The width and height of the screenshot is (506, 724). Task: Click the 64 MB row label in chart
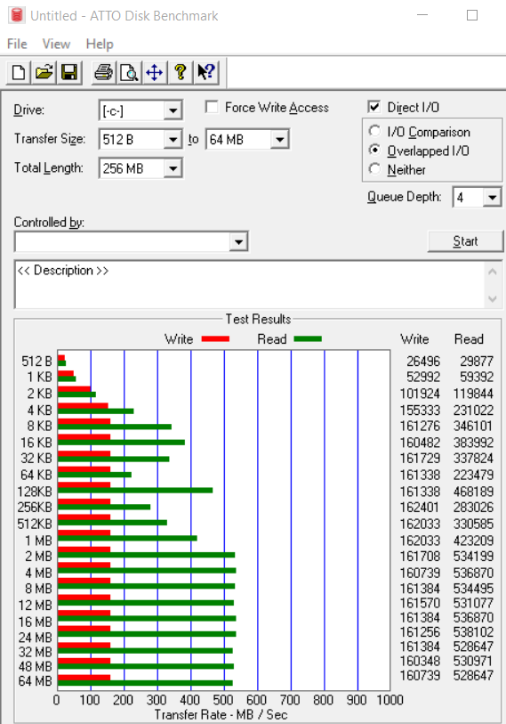(x=35, y=681)
